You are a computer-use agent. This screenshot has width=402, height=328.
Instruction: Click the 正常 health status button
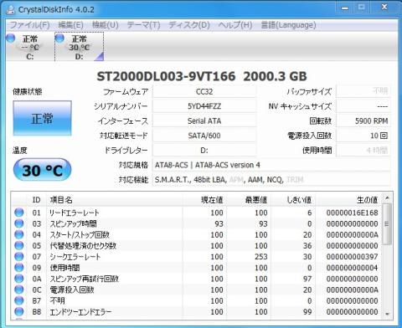pos(42,118)
